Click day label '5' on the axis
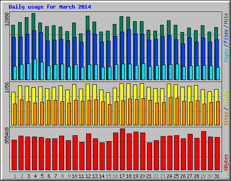Screen dimensions: 231x181 tap(42, 176)
